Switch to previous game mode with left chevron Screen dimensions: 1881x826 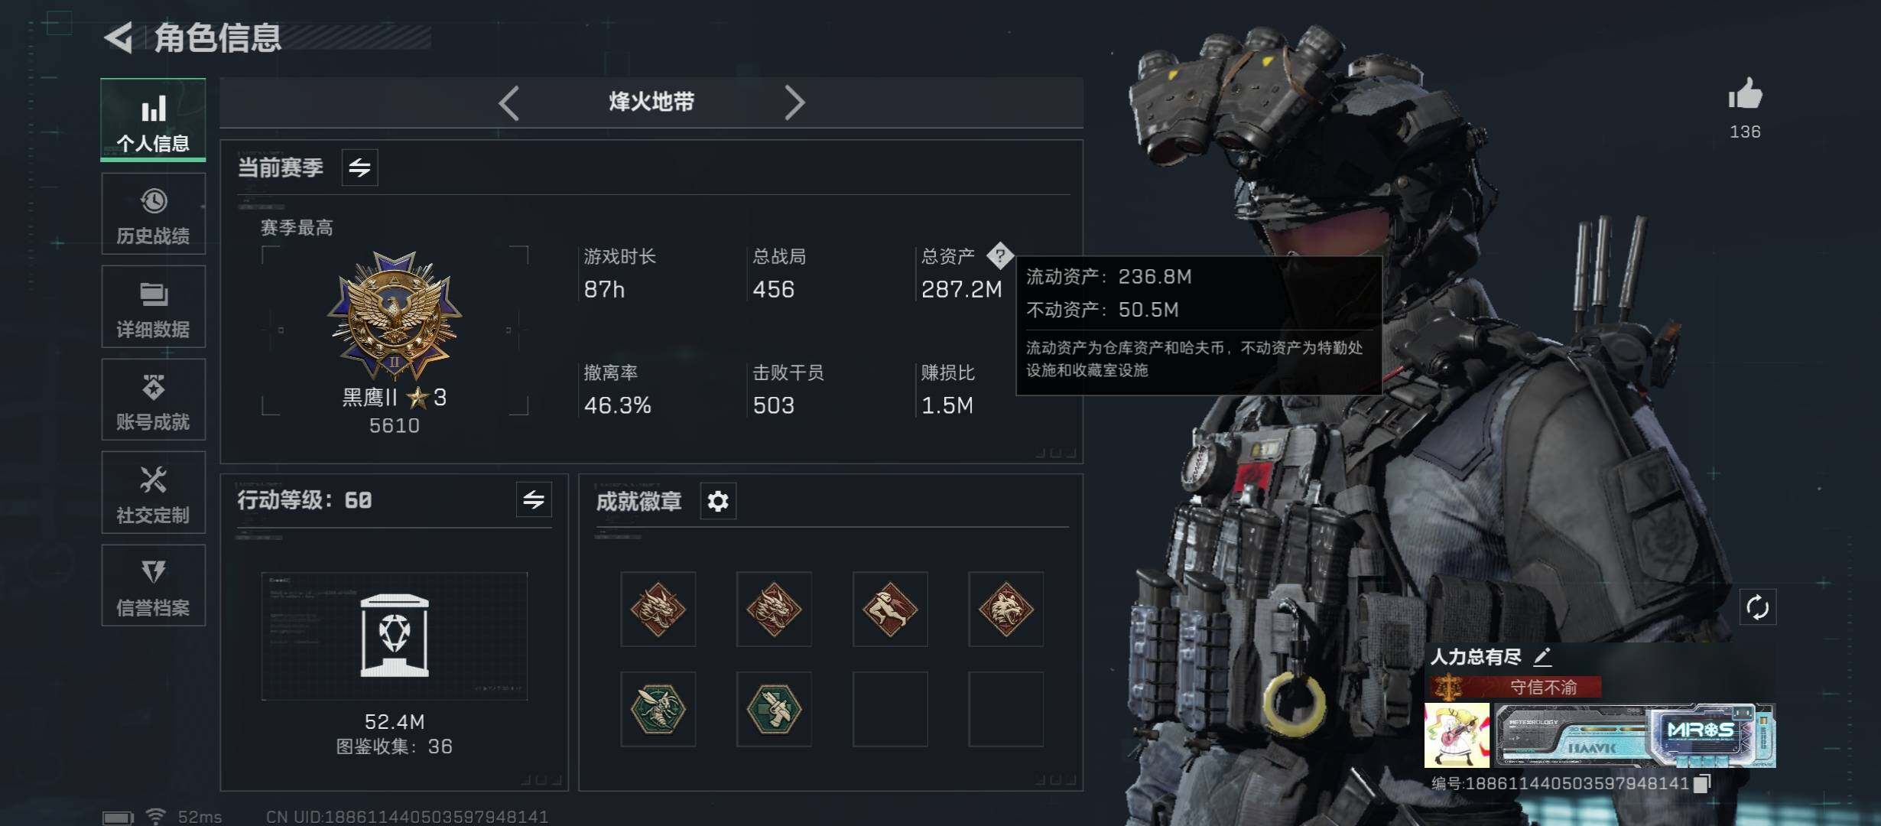[x=509, y=102]
